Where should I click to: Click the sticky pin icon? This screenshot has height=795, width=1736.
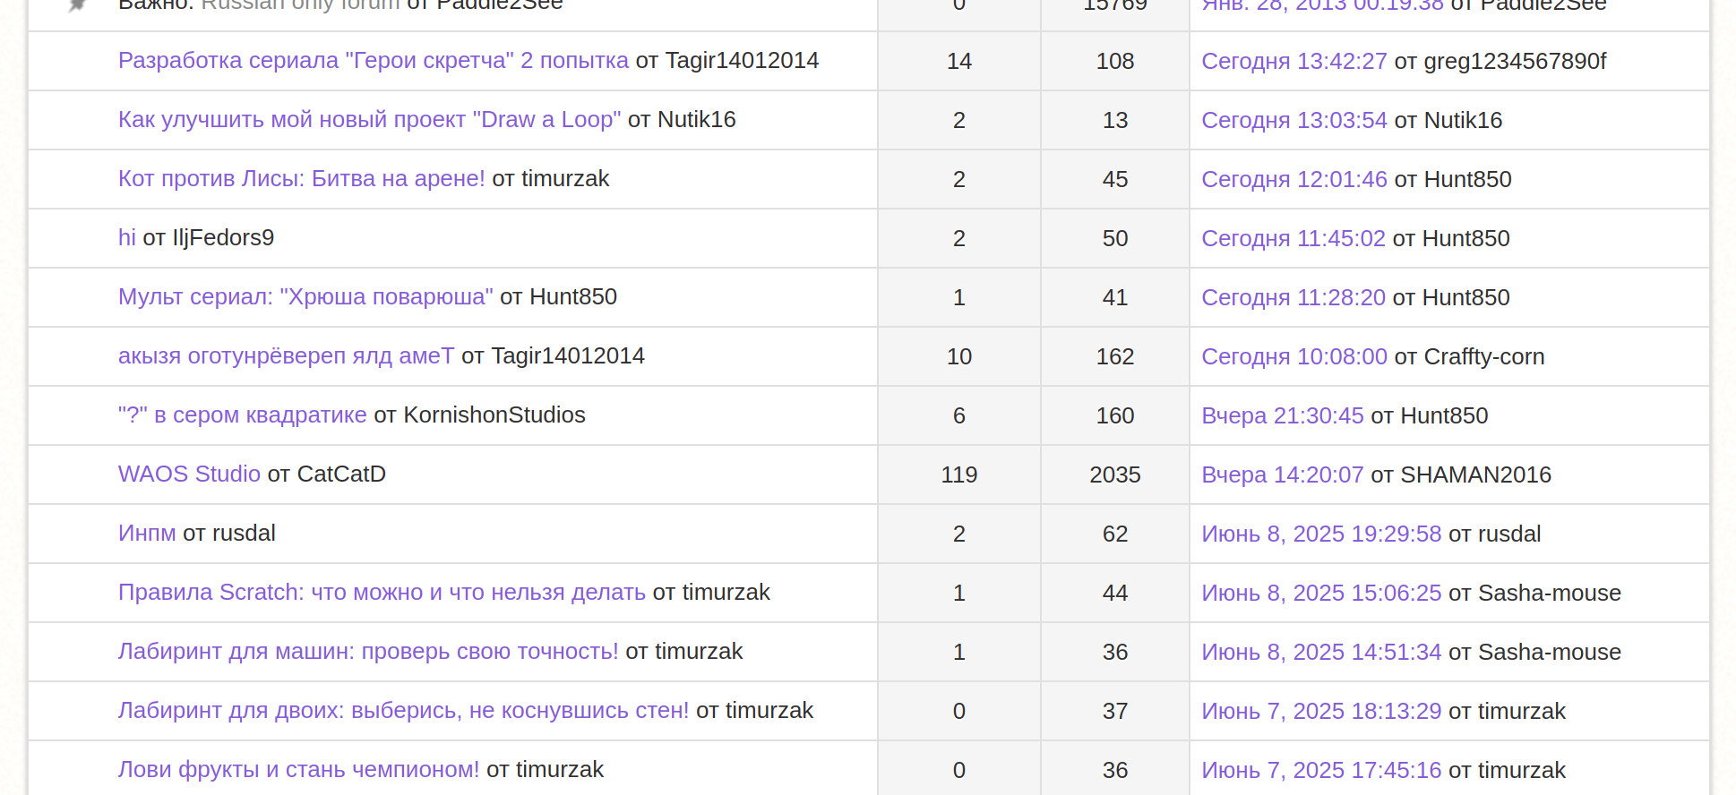click(78, 5)
